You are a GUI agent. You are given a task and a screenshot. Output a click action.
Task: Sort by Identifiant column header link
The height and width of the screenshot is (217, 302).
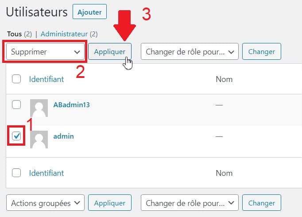coord(46,79)
